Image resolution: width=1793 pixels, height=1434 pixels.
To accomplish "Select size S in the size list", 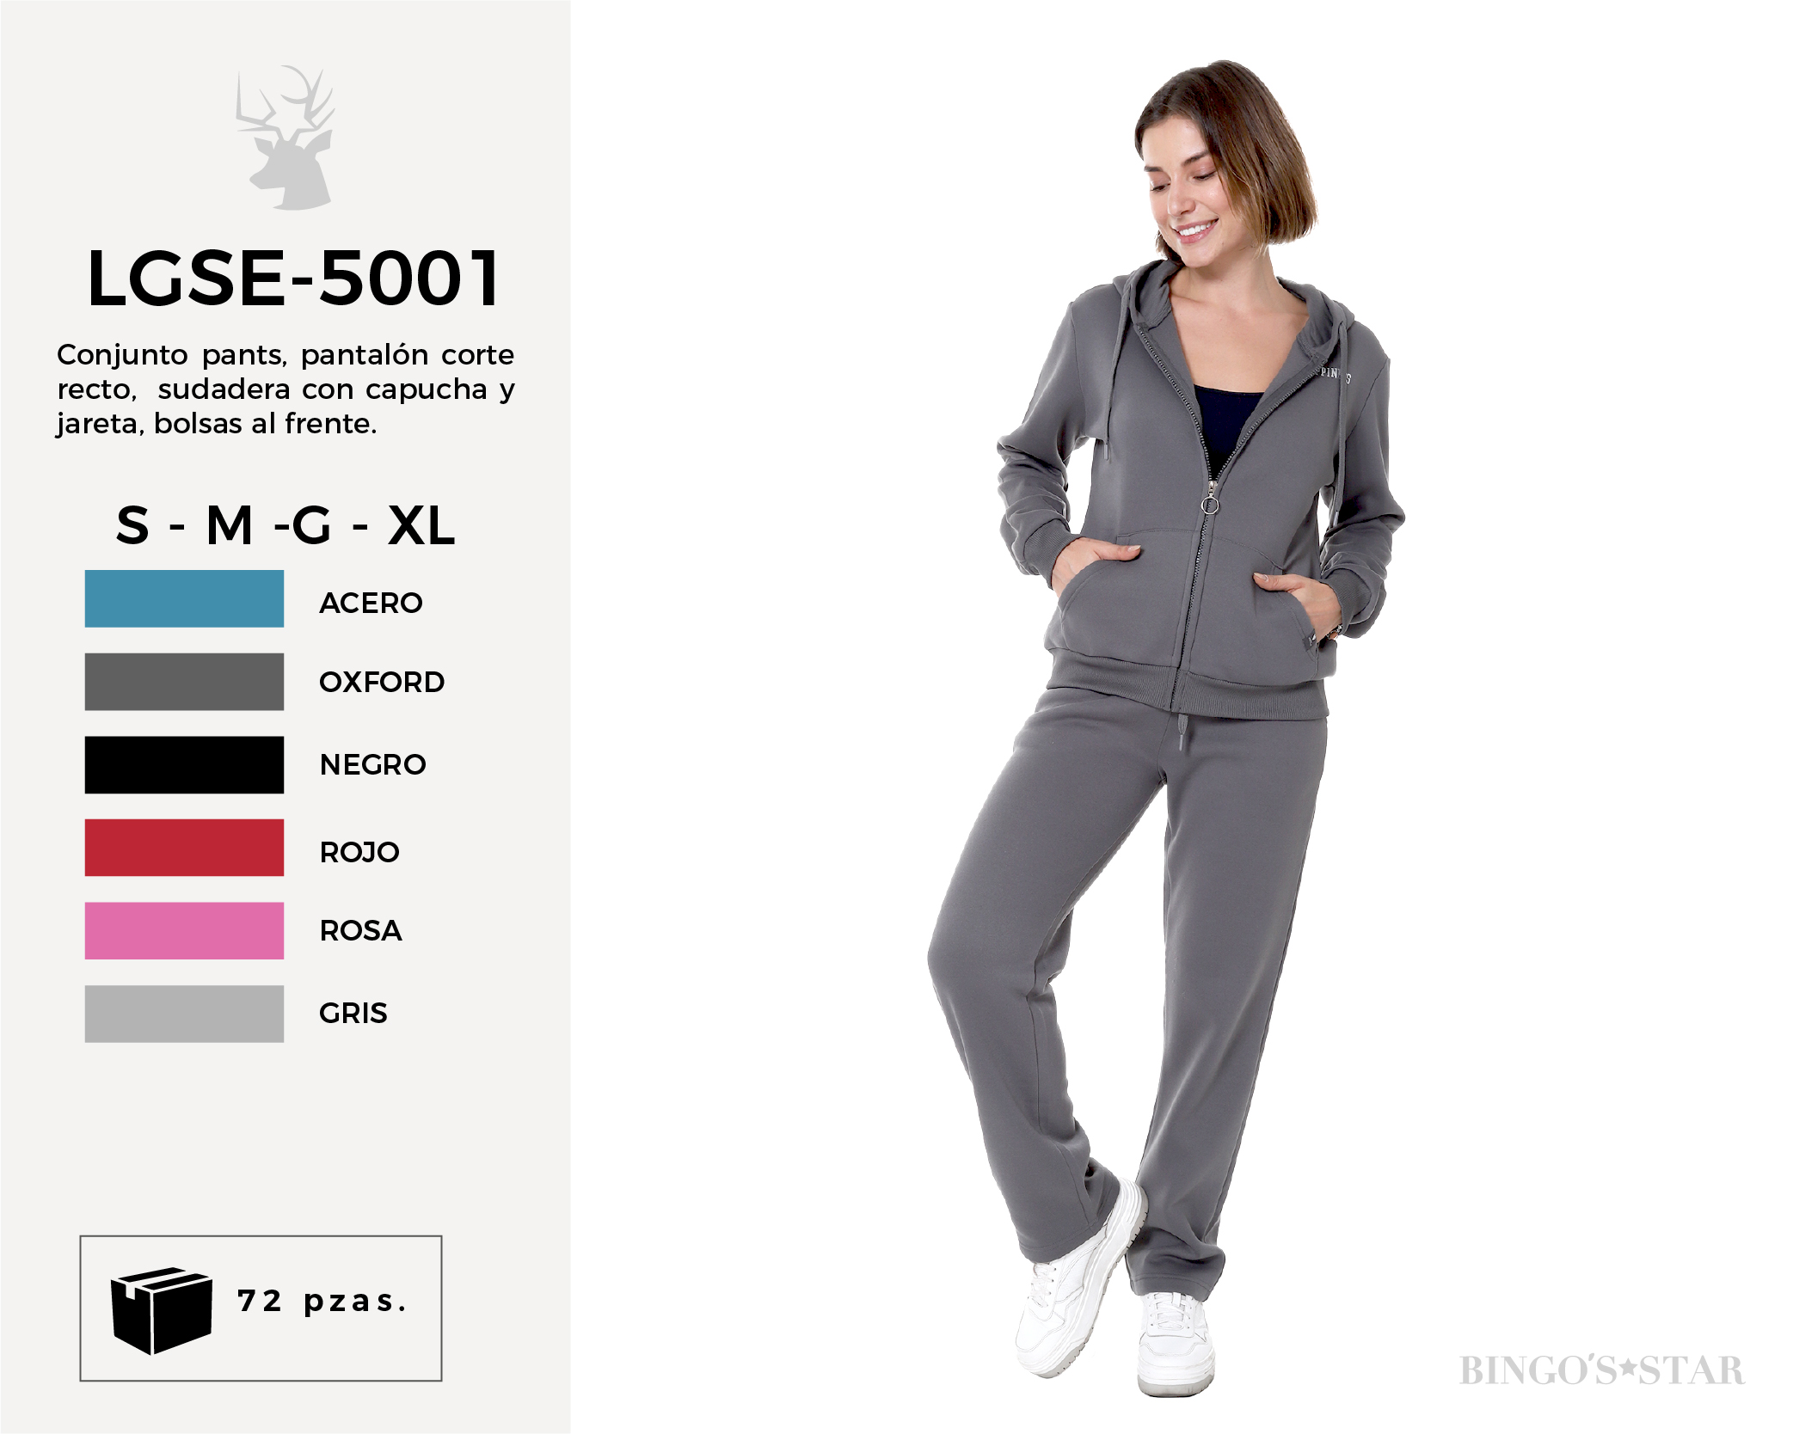I will [133, 525].
